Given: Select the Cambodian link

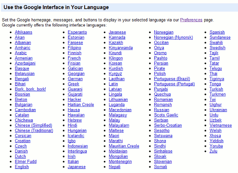Looking at the screenshot, I should (x=25, y=110).
